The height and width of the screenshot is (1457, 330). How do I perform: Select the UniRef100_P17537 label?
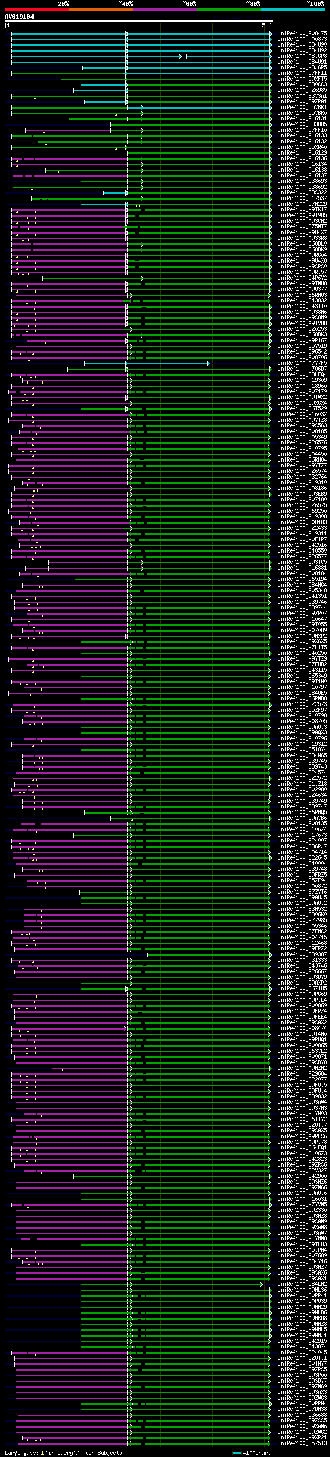coord(302,198)
